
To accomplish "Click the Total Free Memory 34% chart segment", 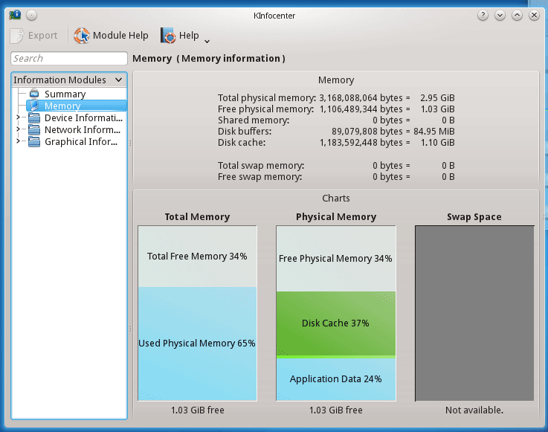I will [x=197, y=257].
